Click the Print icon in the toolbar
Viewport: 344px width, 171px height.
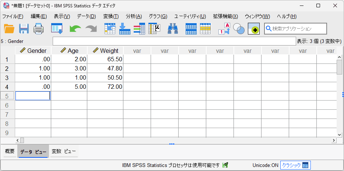(39, 29)
